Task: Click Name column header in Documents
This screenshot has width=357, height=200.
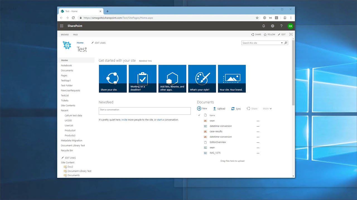Action: [212, 115]
